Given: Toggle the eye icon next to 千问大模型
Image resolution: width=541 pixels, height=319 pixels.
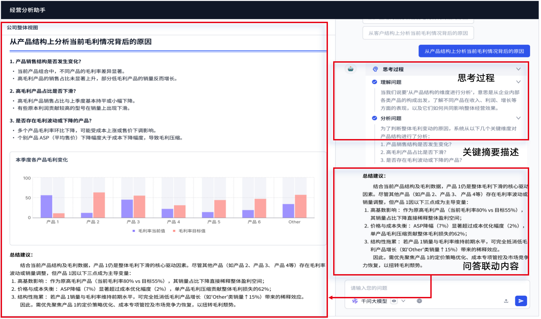Looking at the screenshot, I should tap(394, 301).
